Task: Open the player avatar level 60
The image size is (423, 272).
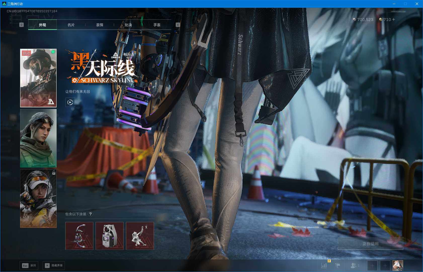Action: coord(398,265)
